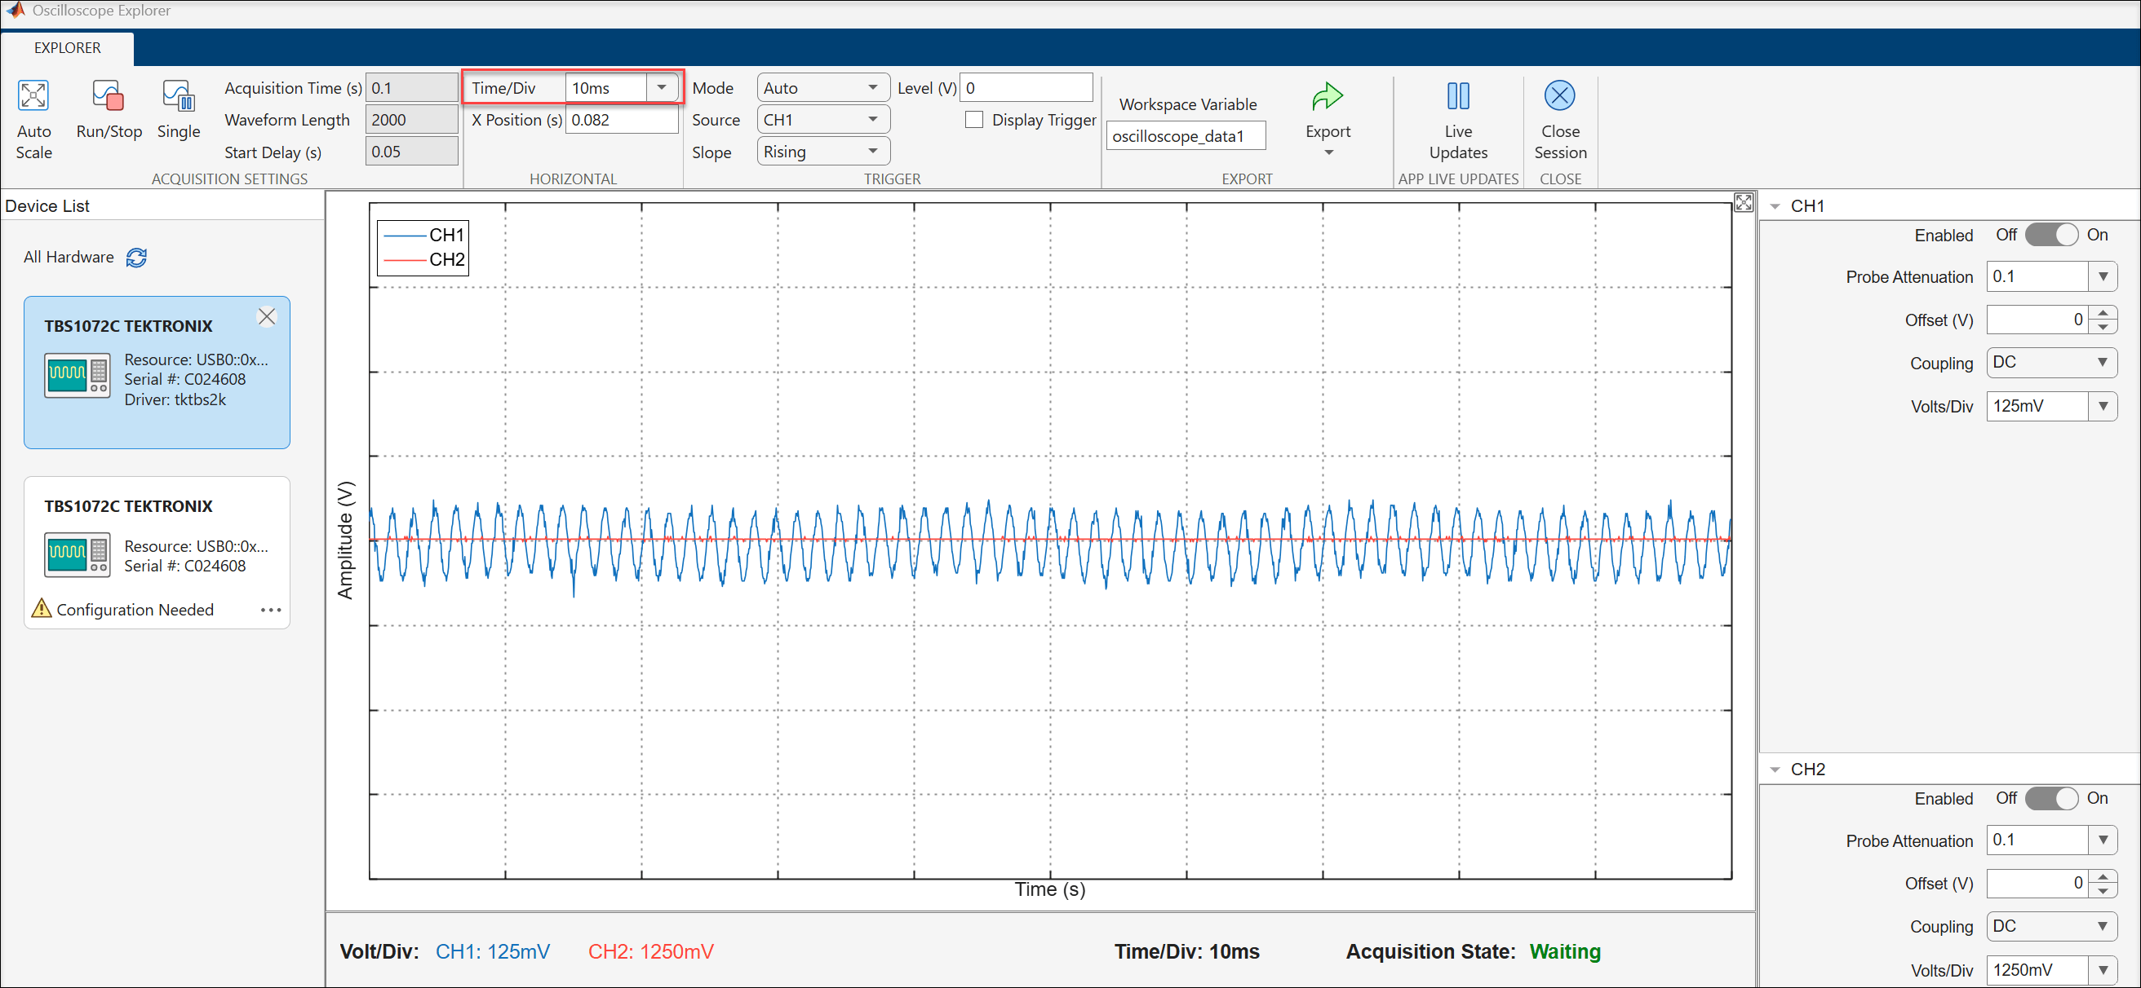Screen dimensions: 2141x988
Task: Click 'Driver: tktbs2k' on device card
Action: click(x=175, y=399)
